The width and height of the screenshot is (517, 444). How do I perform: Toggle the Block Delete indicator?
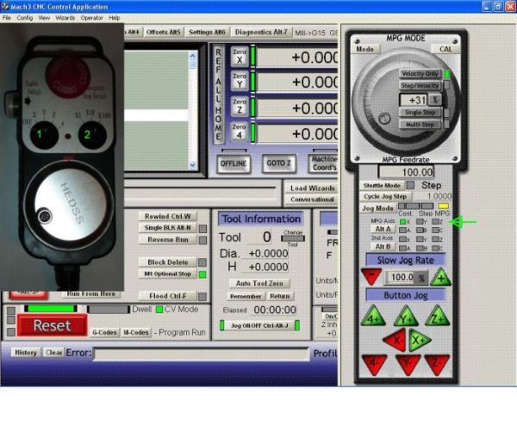tap(202, 262)
